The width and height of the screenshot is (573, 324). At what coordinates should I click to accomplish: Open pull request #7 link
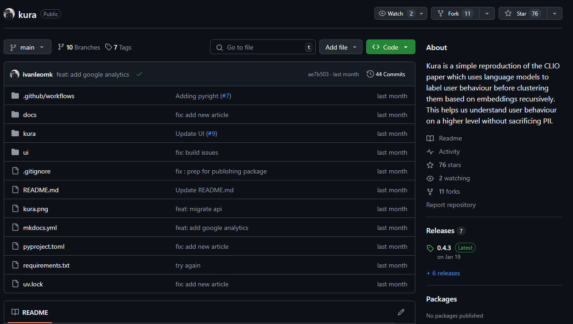pyautogui.click(x=225, y=96)
